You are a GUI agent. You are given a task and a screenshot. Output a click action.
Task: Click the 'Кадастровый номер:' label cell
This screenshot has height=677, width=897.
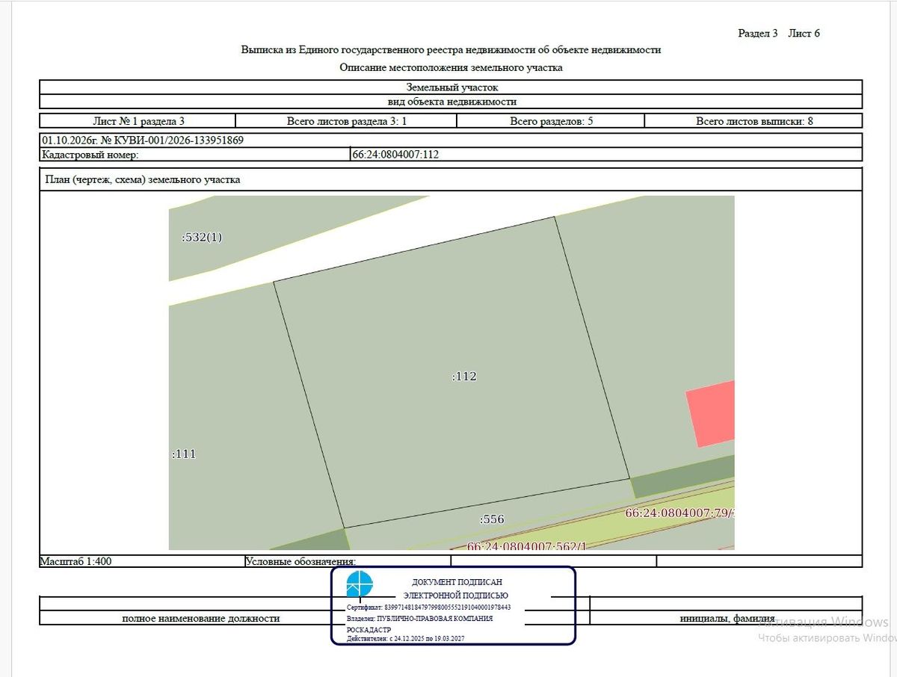pyautogui.click(x=194, y=155)
